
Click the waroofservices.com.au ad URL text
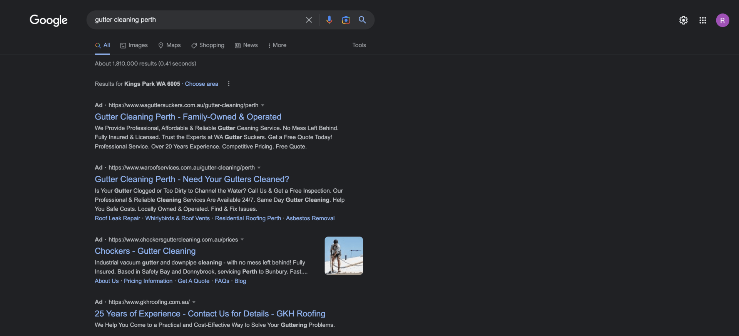182,168
